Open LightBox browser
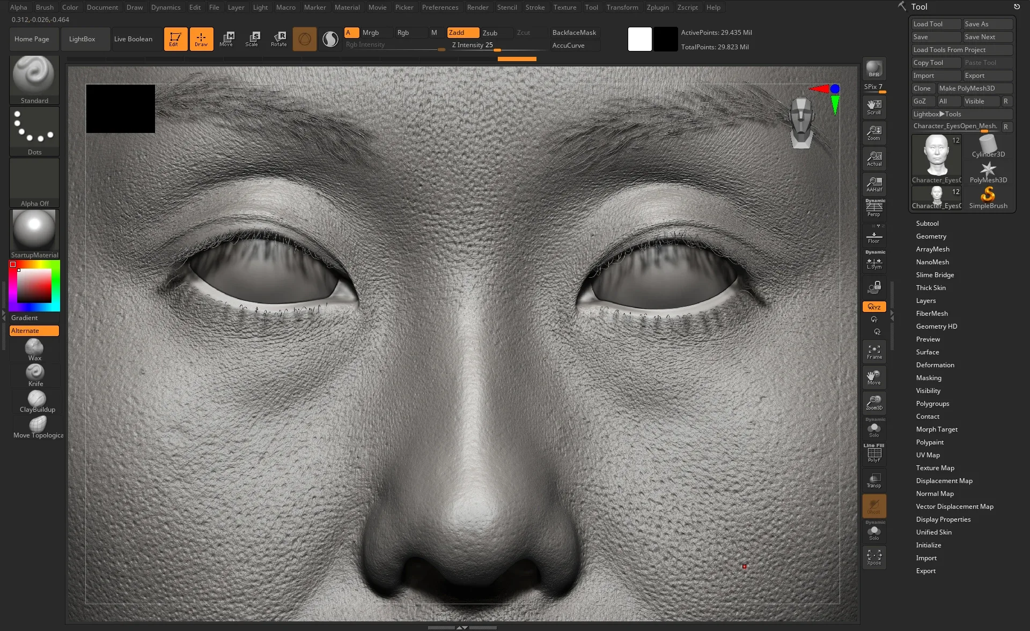The image size is (1030, 631). pos(83,39)
